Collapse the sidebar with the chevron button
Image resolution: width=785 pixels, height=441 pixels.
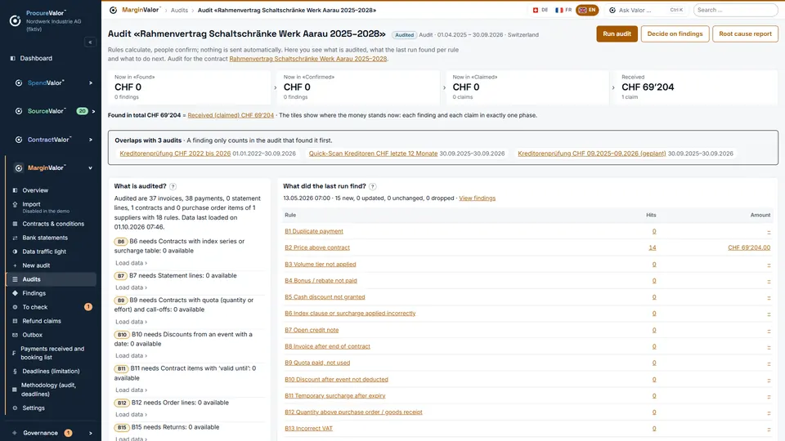pyautogui.click(x=90, y=42)
